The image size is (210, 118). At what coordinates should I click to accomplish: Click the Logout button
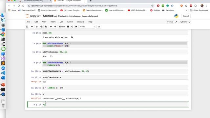186,16
